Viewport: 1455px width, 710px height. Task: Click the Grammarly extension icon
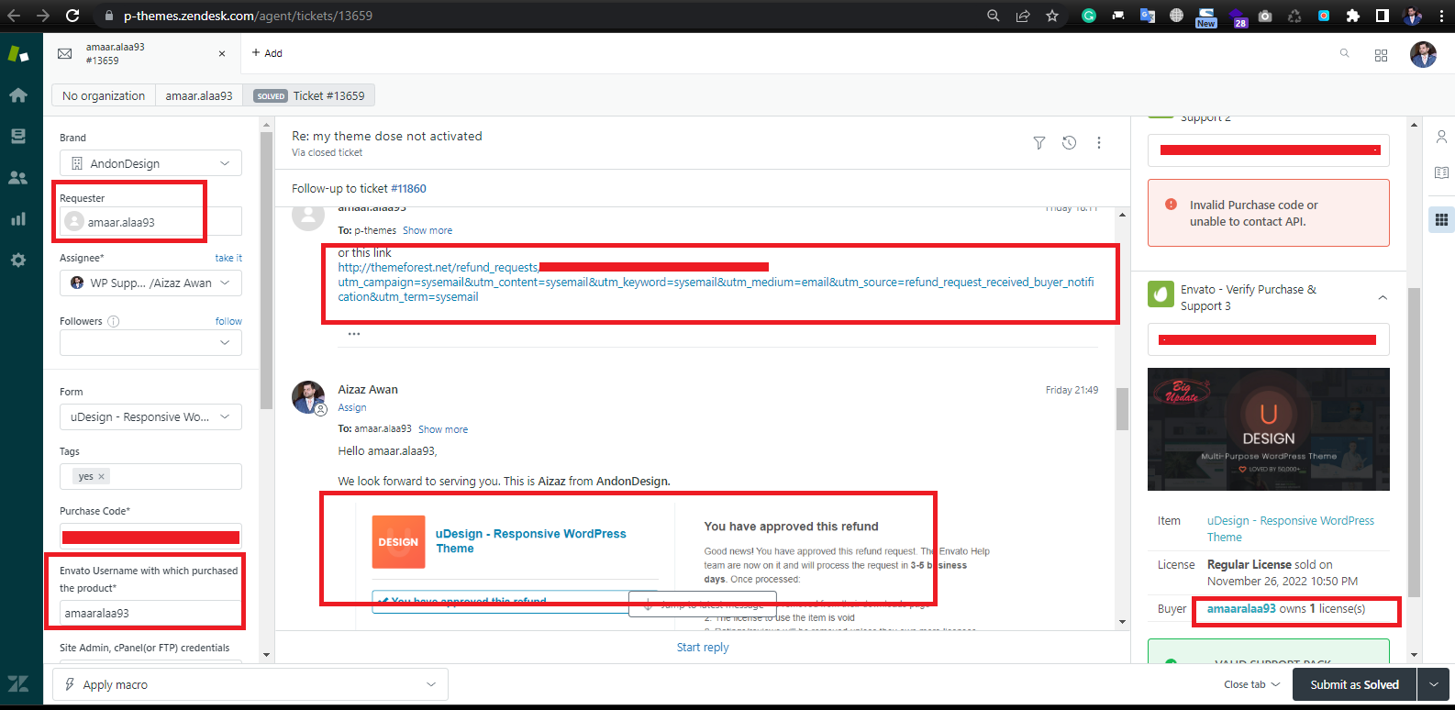[x=1089, y=16]
